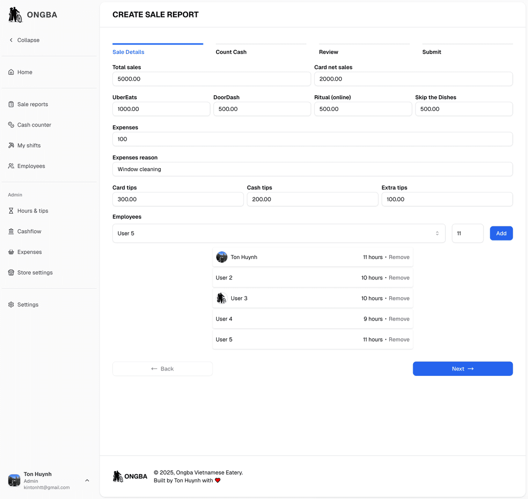This screenshot has width=528, height=499.
Task: Collapse the sidebar navigation
Action: pos(24,40)
